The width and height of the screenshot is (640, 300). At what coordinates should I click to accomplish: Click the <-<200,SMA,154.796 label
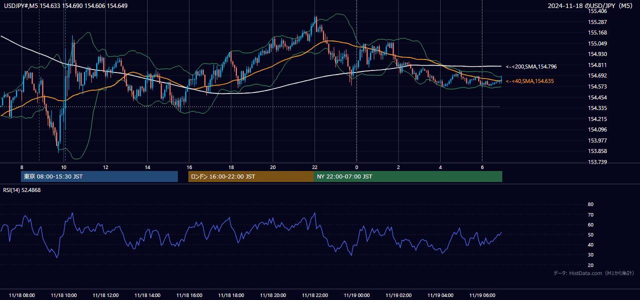point(531,66)
